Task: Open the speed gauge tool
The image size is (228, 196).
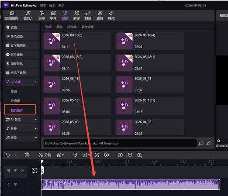Action: click(x=97, y=155)
